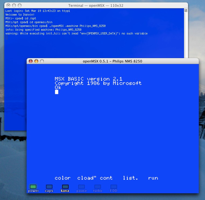Click the 'run' function key label
This screenshot has height=200, width=205.
(153, 178)
